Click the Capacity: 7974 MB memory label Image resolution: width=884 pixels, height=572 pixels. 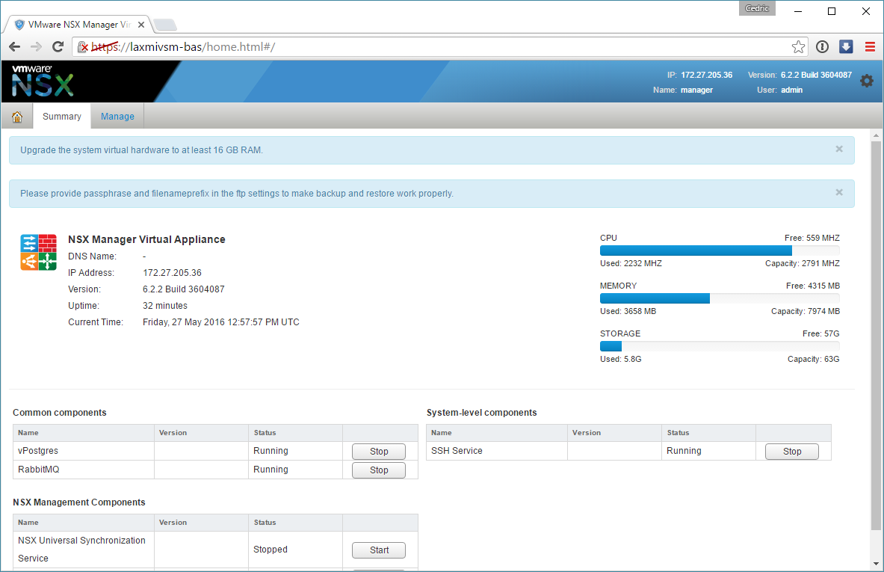[x=805, y=311]
